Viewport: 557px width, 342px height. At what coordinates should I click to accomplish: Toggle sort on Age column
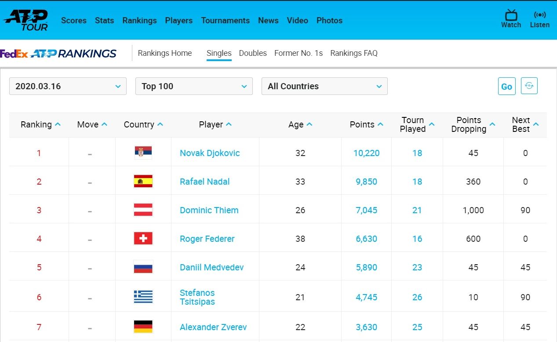(309, 124)
